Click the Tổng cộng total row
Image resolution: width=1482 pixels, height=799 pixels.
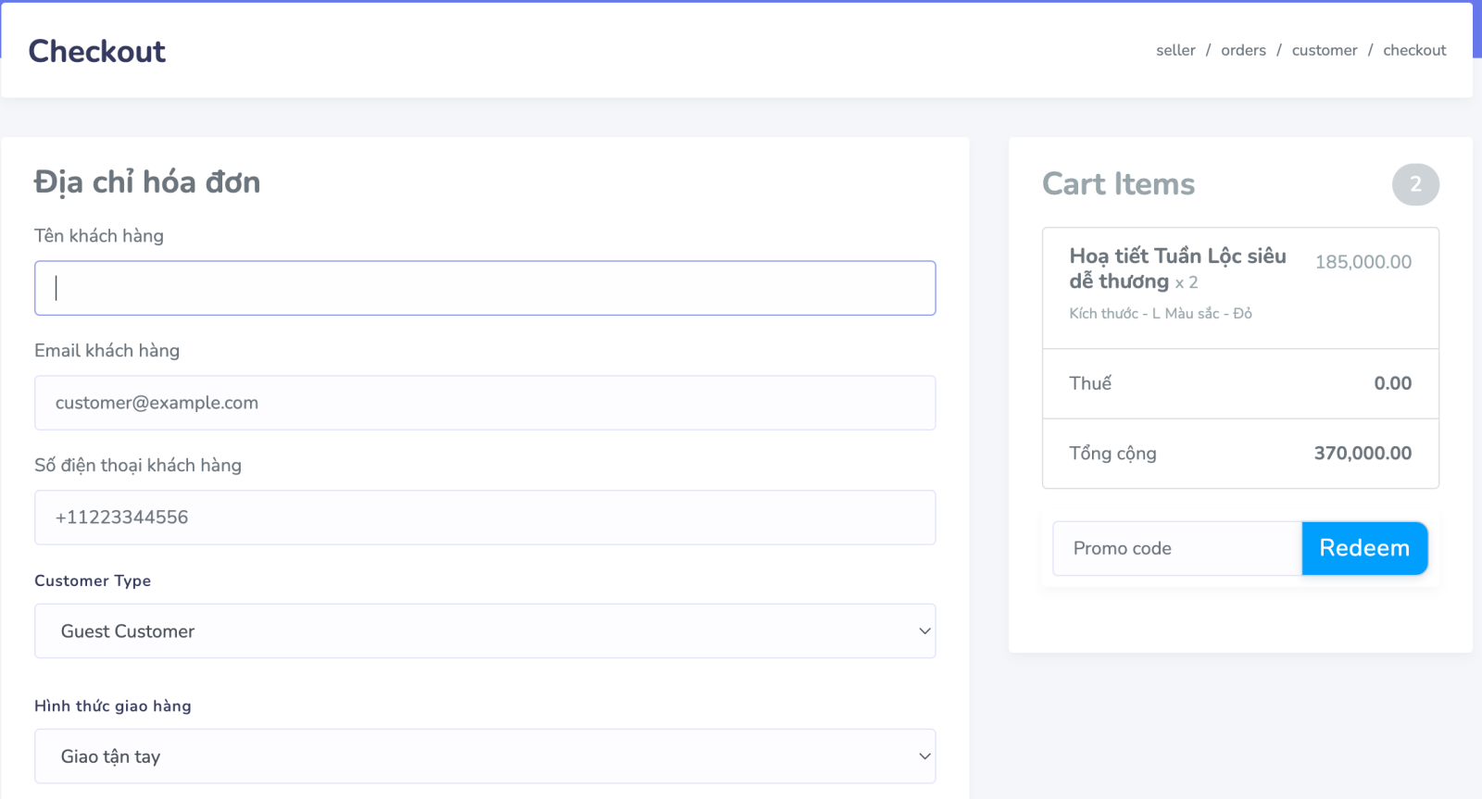tap(1239, 454)
